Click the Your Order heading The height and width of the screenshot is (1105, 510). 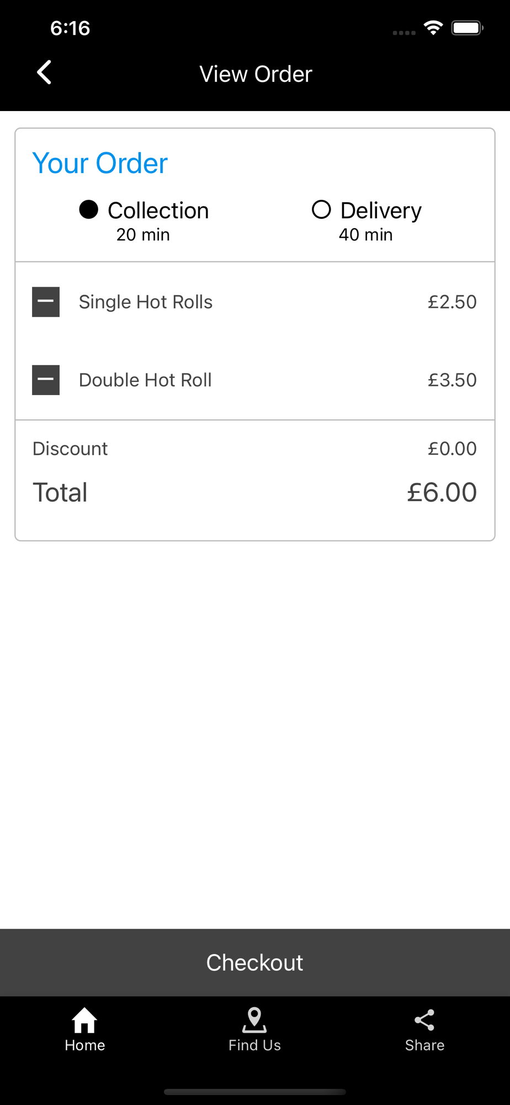pyautogui.click(x=100, y=163)
